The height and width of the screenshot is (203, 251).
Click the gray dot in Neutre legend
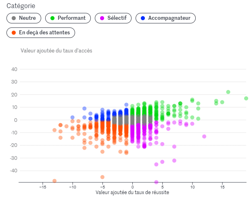coord(14,18)
